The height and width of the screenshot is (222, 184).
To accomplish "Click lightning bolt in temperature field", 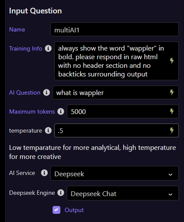I will coord(172,130).
